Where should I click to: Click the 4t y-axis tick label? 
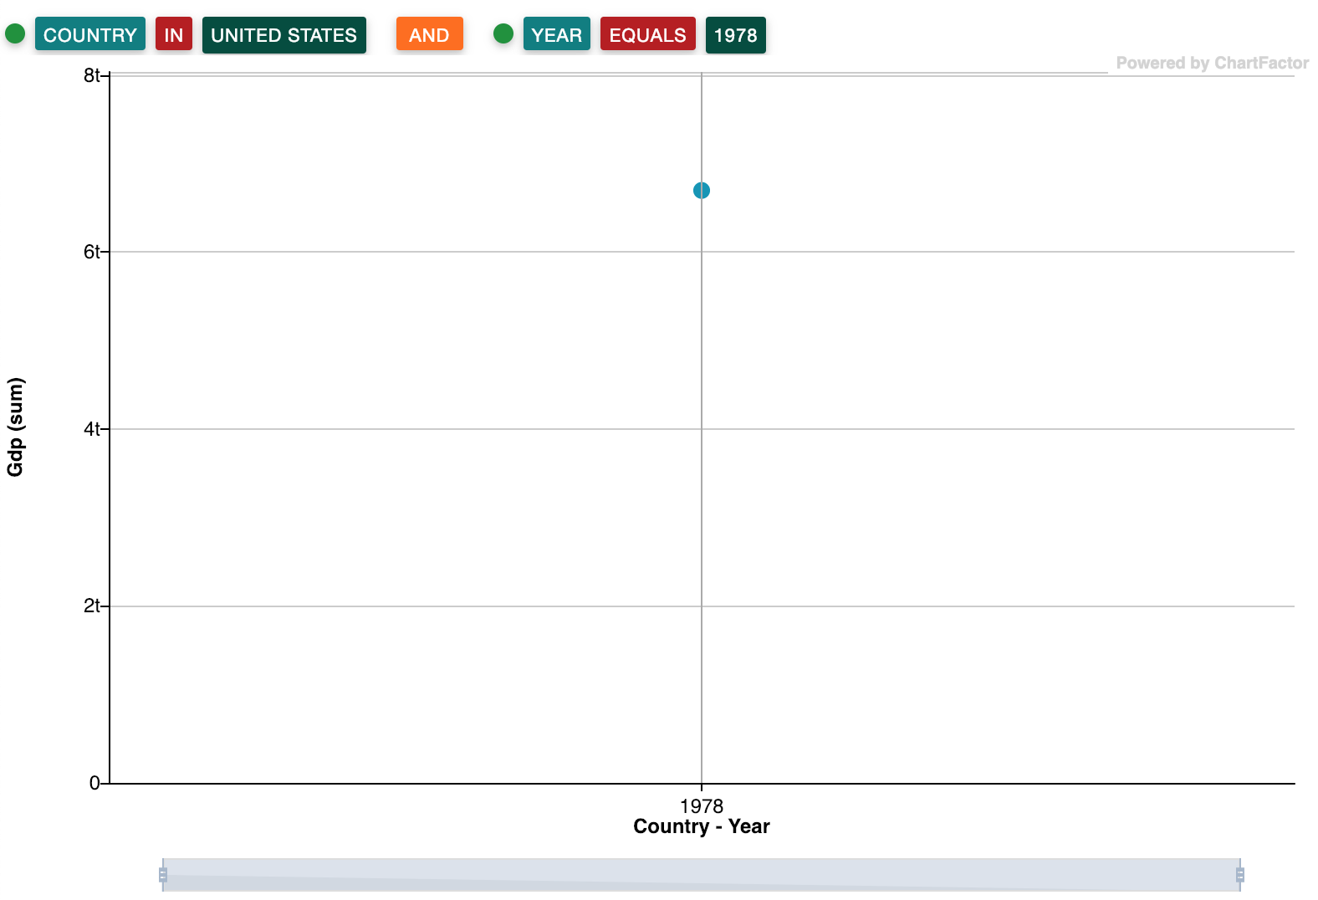91,429
